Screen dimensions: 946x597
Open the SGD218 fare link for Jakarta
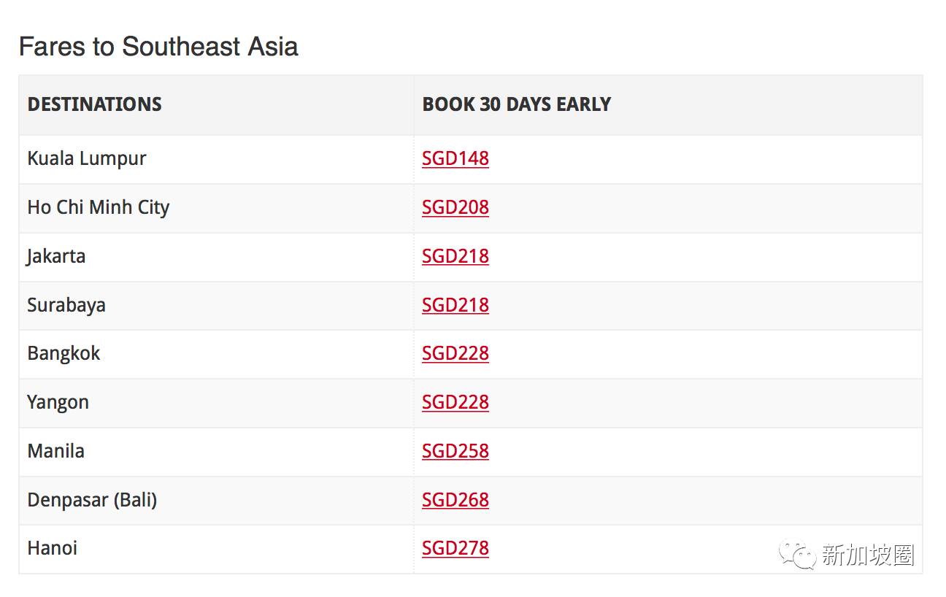coord(455,256)
